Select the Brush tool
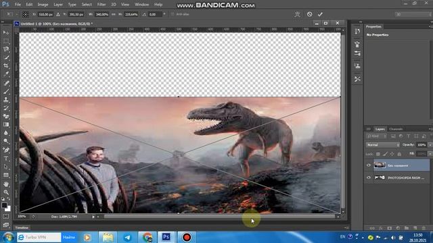Viewport: 433px width, 243px height. (x=6, y=92)
